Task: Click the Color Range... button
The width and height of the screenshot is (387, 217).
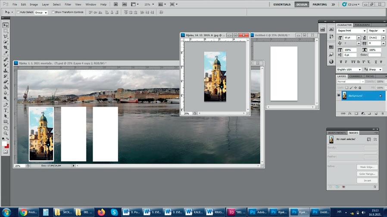Action: 367,174
